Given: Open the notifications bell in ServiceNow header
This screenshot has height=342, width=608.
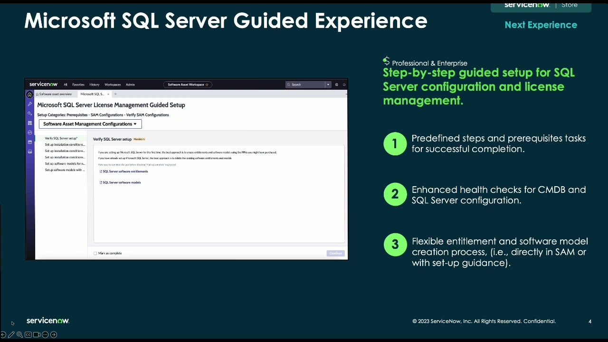Looking at the screenshot, I should (344, 85).
